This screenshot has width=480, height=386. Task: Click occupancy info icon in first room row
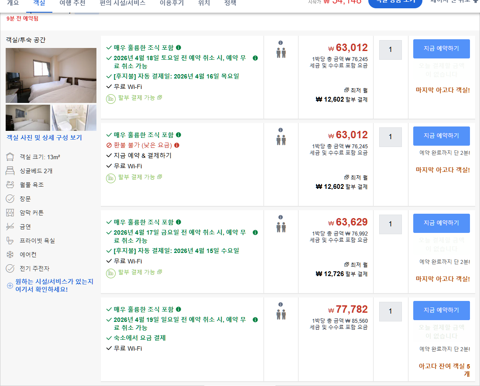tap(281, 43)
